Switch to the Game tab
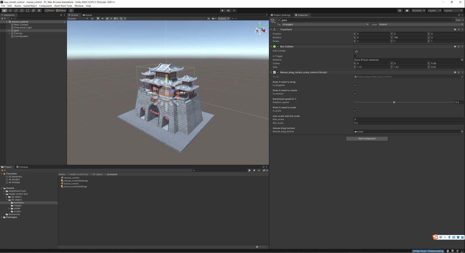 (x=88, y=15)
